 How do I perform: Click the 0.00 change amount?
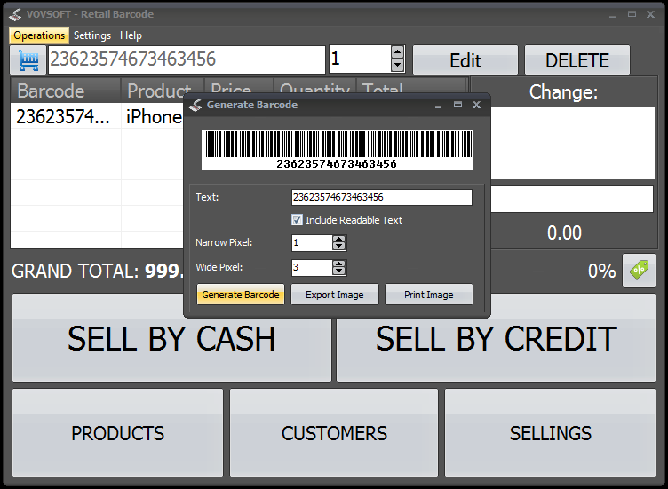tap(564, 233)
